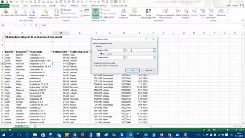
Task: Click the insert function fx icon
Action: pos(36,25)
